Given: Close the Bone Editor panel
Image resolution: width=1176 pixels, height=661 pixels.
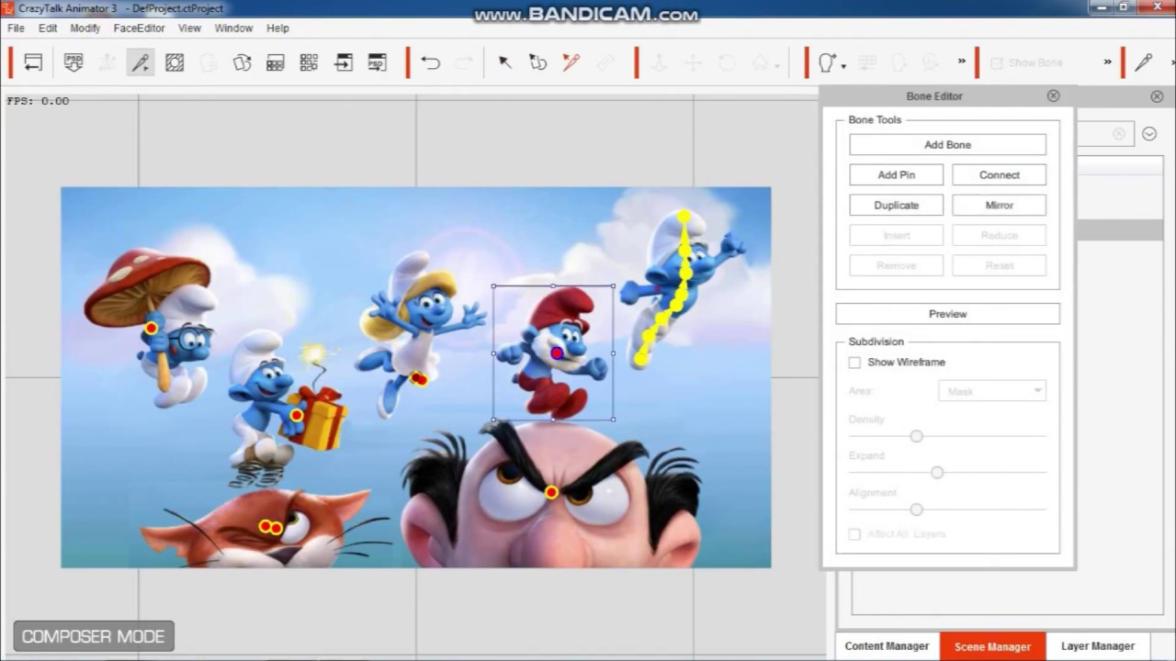Looking at the screenshot, I should (x=1054, y=95).
